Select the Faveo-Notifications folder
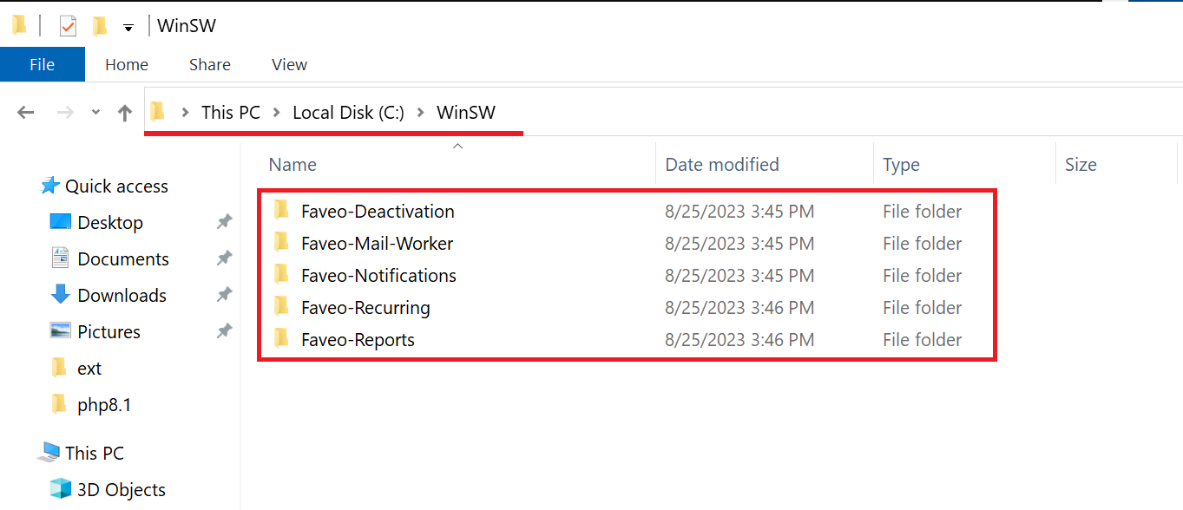Viewport: 1183px width, 510px height. tap(378, 276)
